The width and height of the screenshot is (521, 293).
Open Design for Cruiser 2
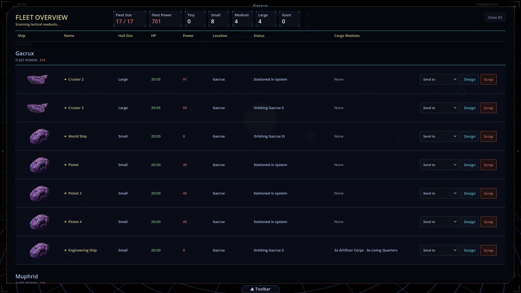(x=470, y=79)
